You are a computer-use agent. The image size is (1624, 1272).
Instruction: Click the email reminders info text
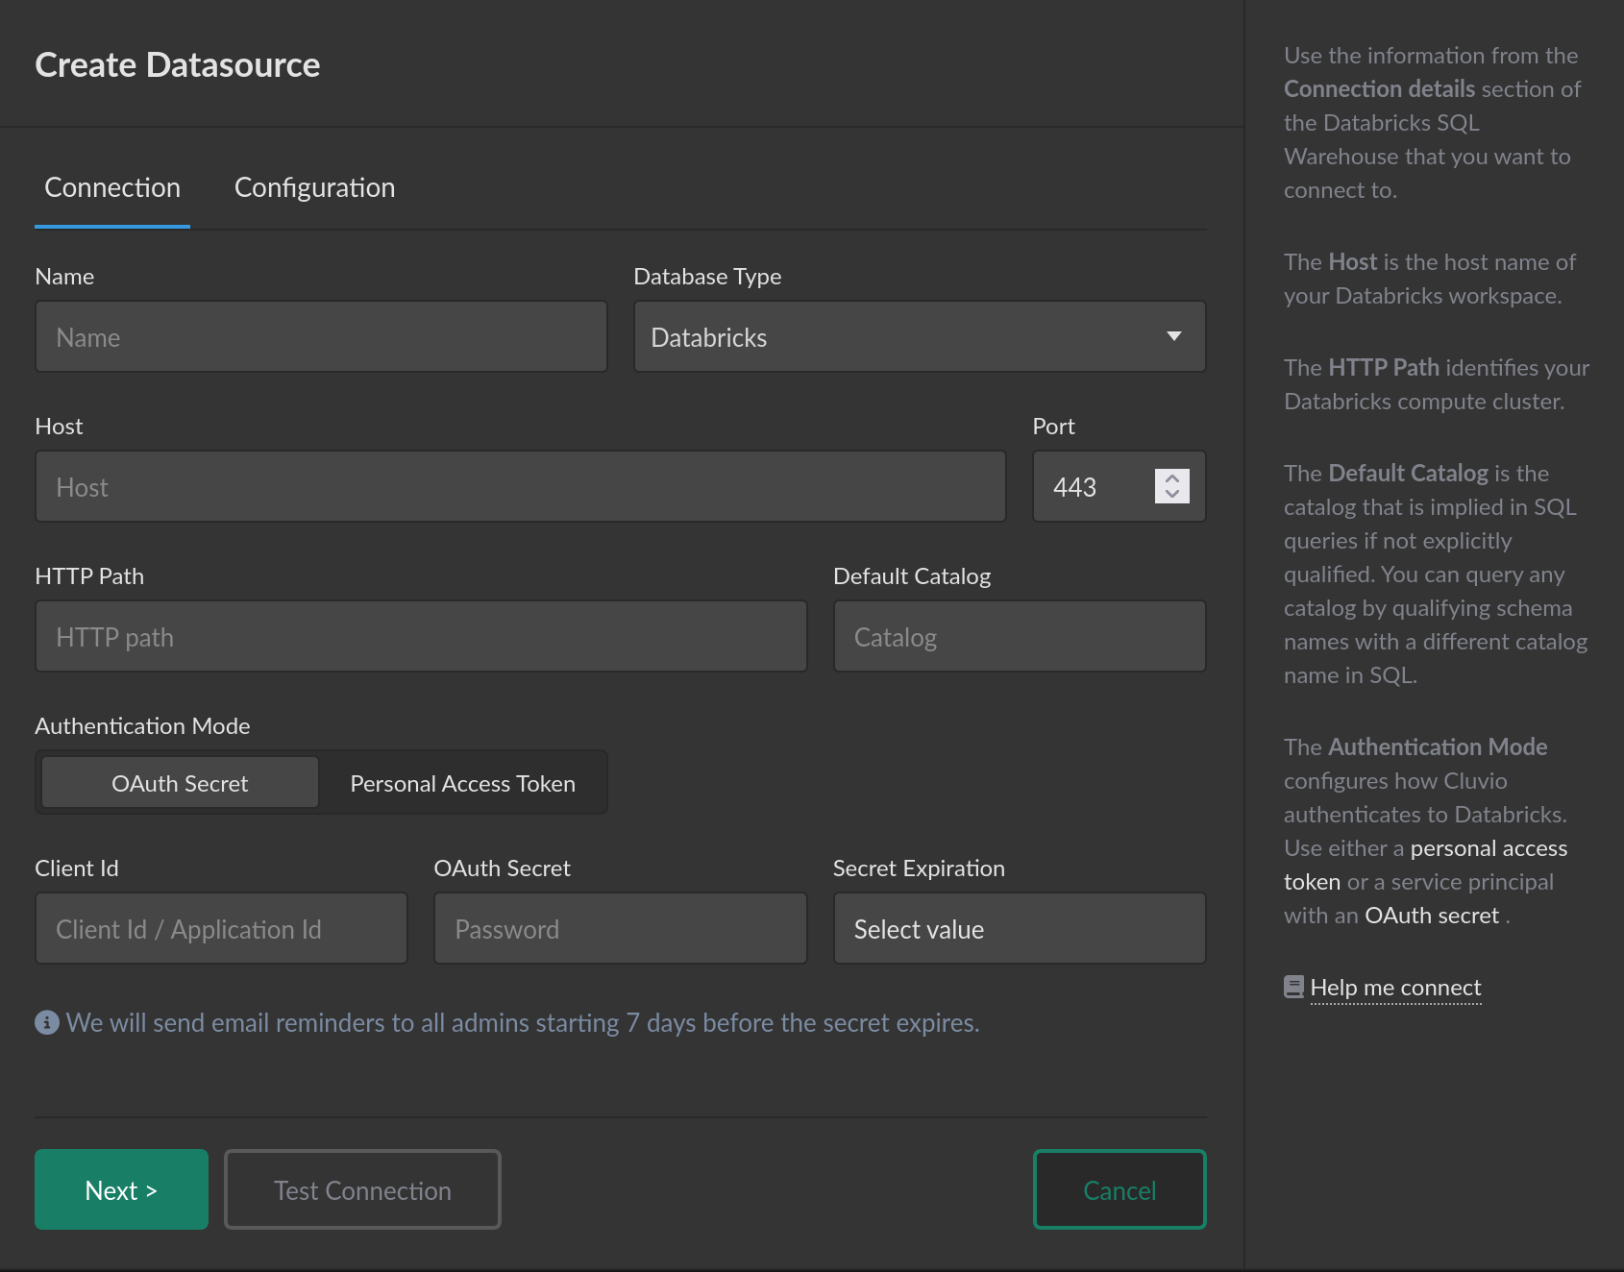click(x=523, y=1022)
